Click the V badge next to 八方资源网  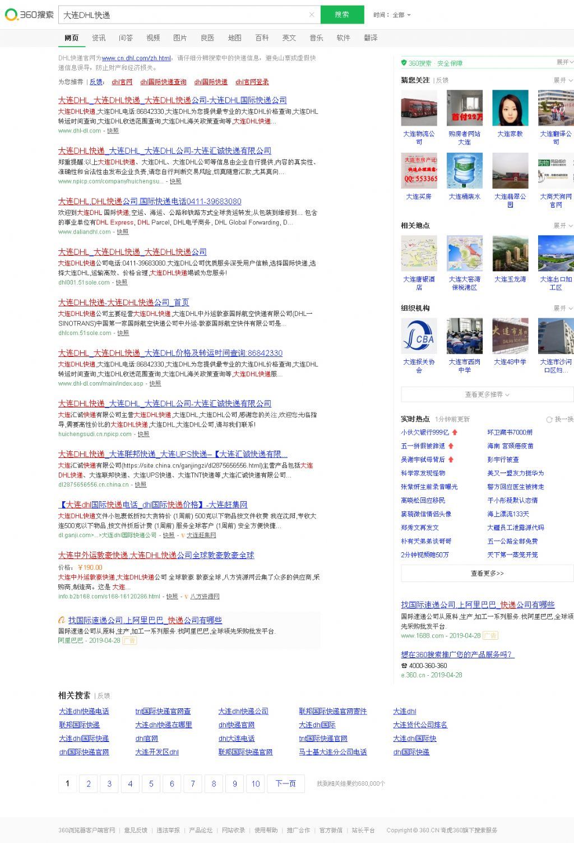pyautogui.click(x=186, y=597)
